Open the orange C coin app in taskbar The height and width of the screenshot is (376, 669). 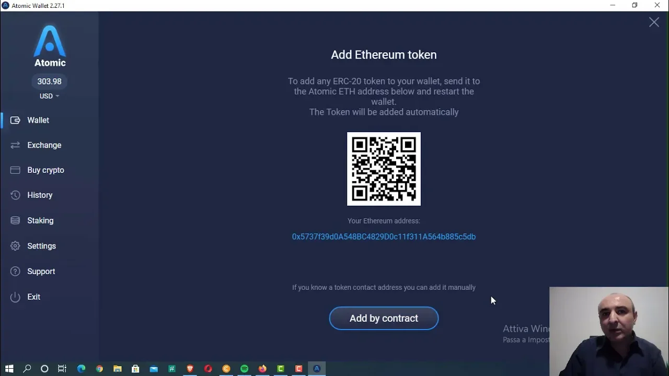point(226,369)
